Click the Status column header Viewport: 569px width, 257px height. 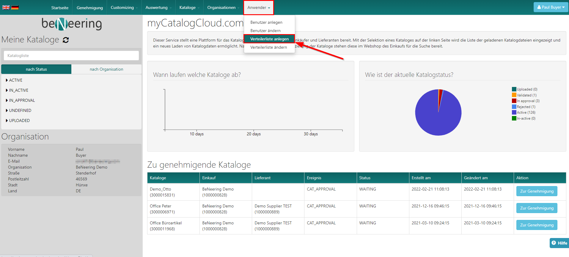pyautogui.click(x=383, y=178)
